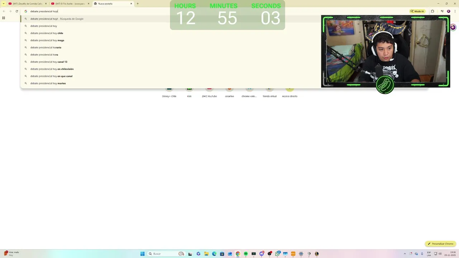Open Discord from taskbar
This screenshot has height=258, width=459.
pyautogui.click(x=261, y=254)
